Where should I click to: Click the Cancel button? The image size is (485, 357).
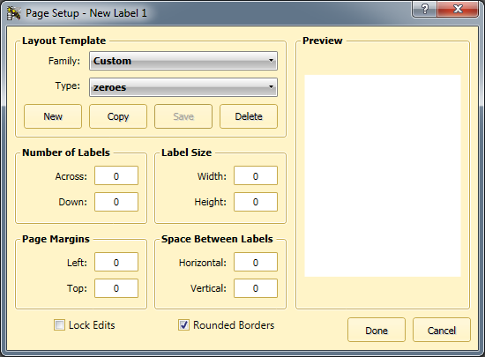442,330
